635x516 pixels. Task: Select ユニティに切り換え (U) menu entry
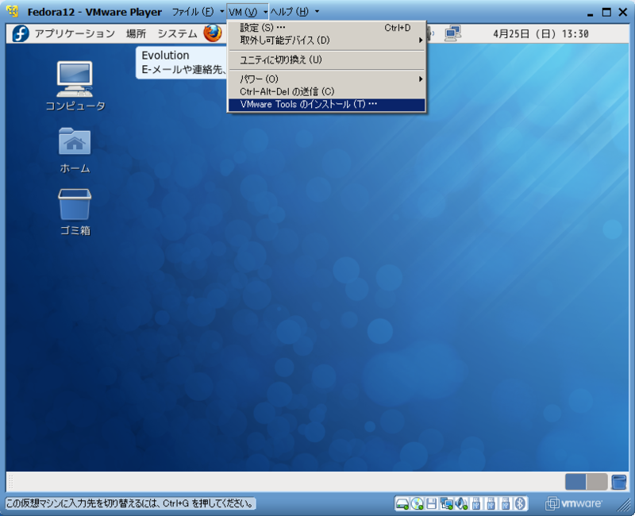[326, 60]
